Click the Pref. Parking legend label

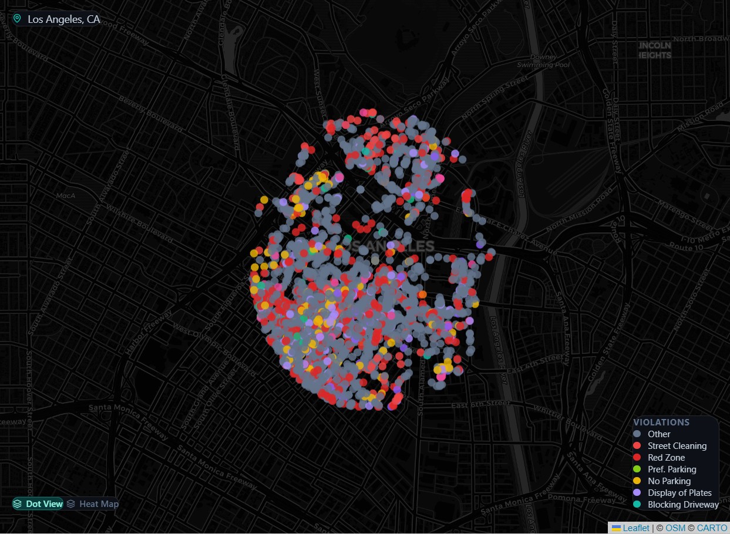[x=672, y=469]
